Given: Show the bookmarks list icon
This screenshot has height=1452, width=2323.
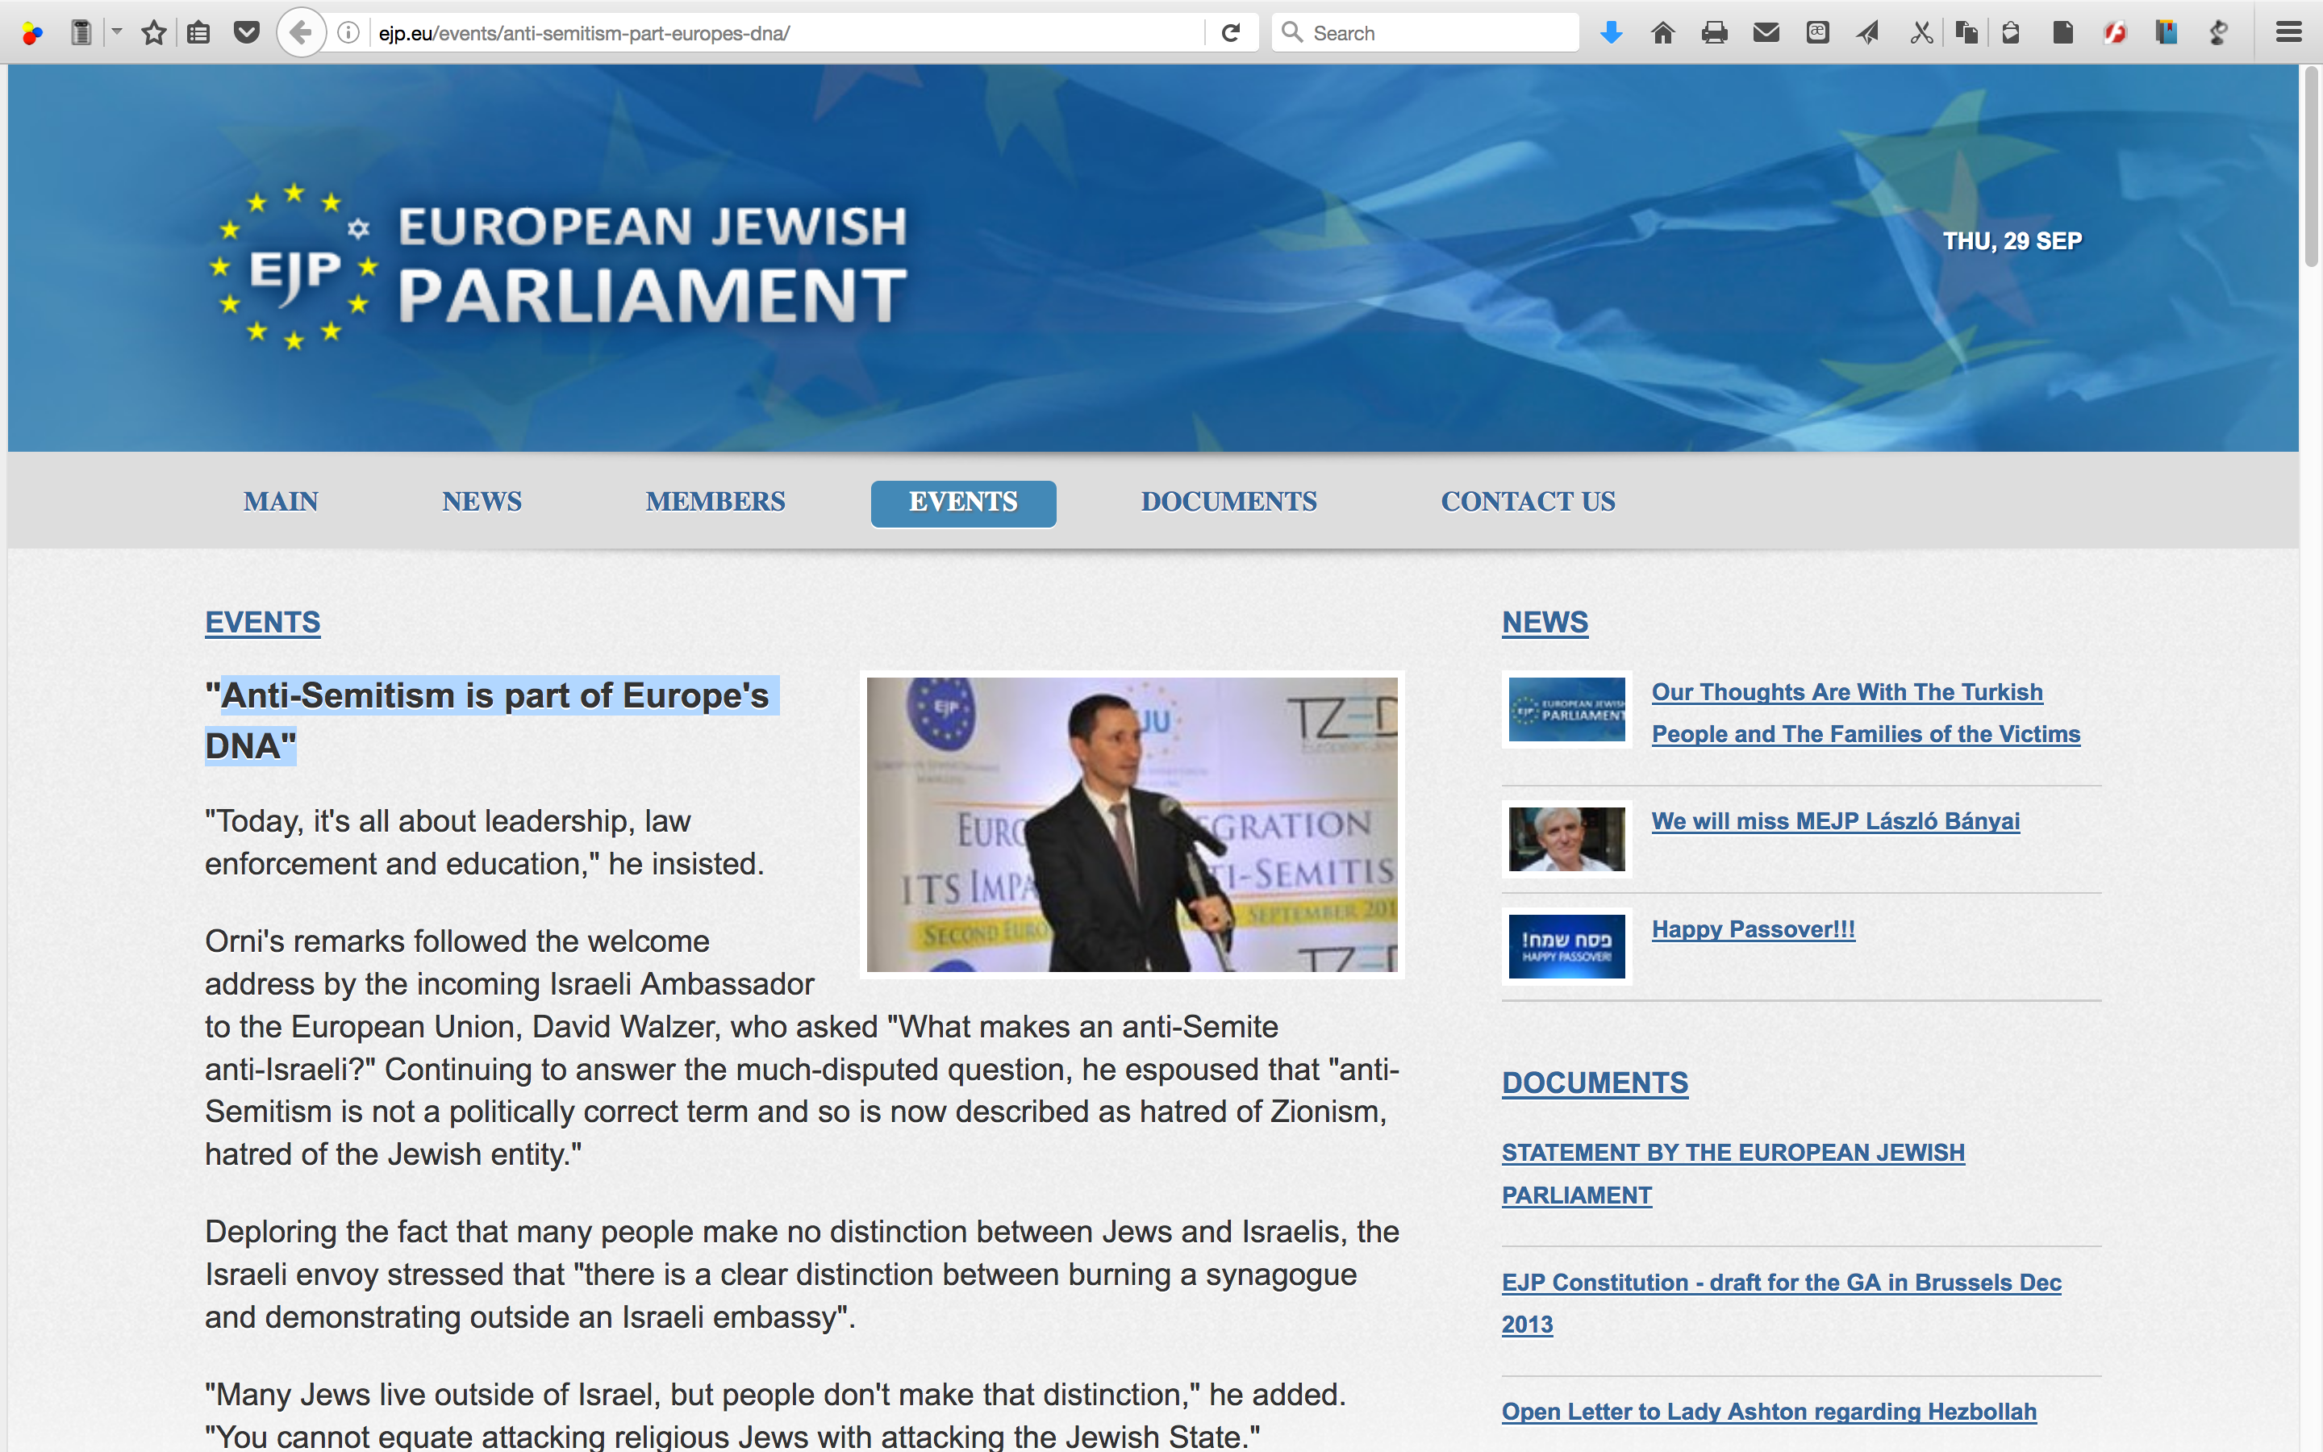Looking at the screenshot, I should pyautogui.click(x=198, y=34).
